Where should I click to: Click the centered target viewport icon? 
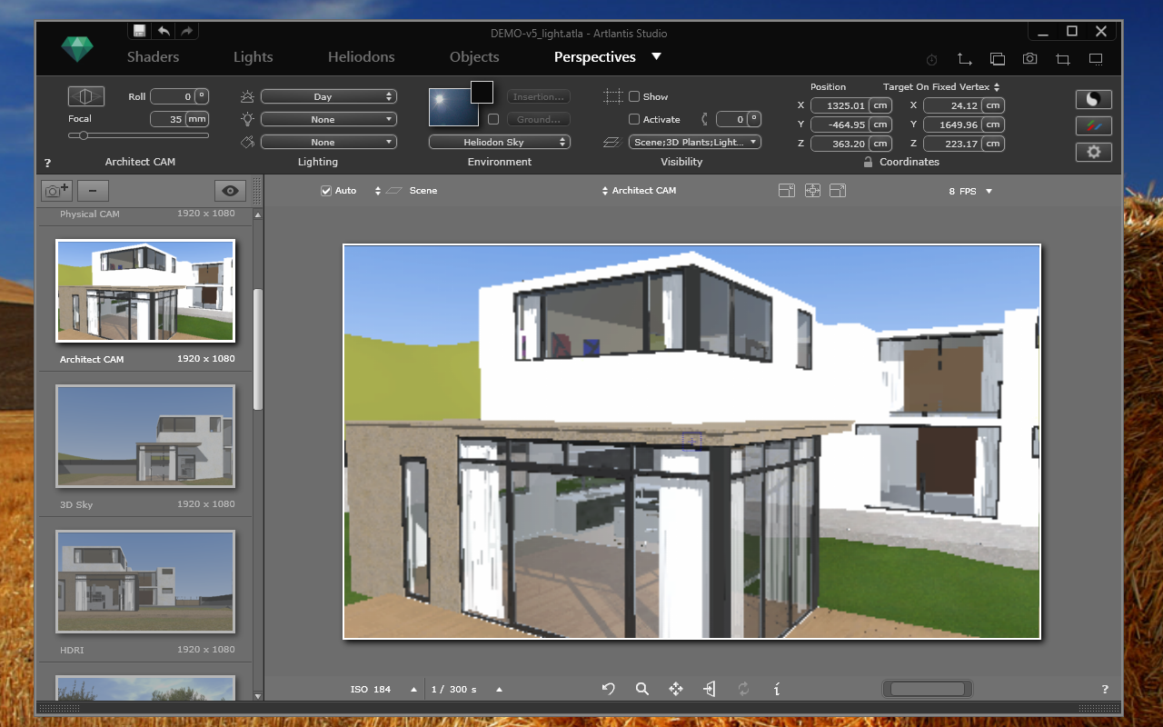tap(812, 191)
